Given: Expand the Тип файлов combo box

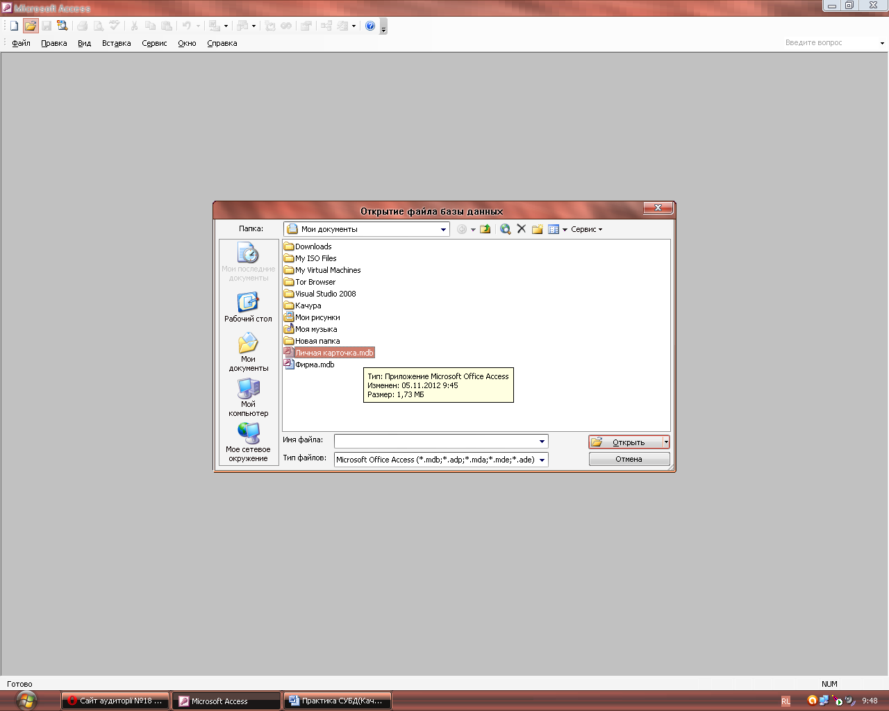Looking at the screenshot, I should (542, 460).
